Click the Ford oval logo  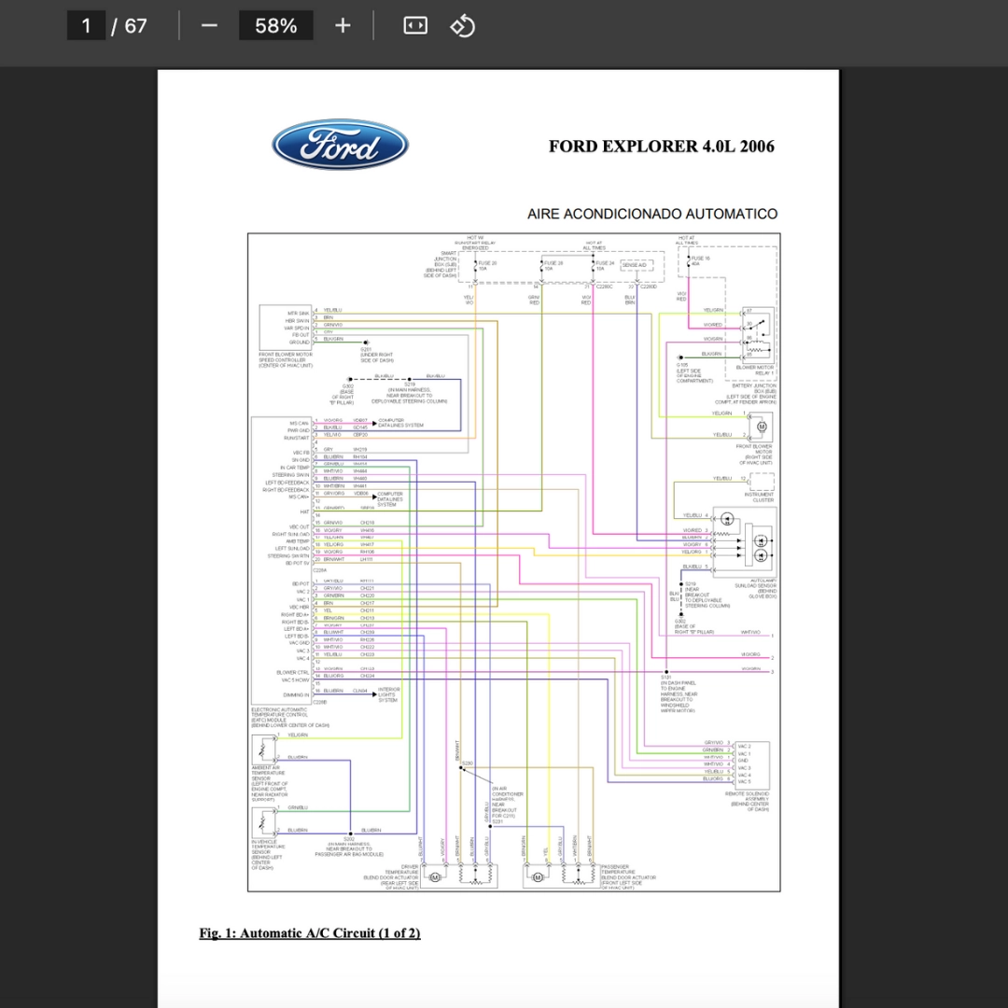pyautogui.click(x=340, y=145)
